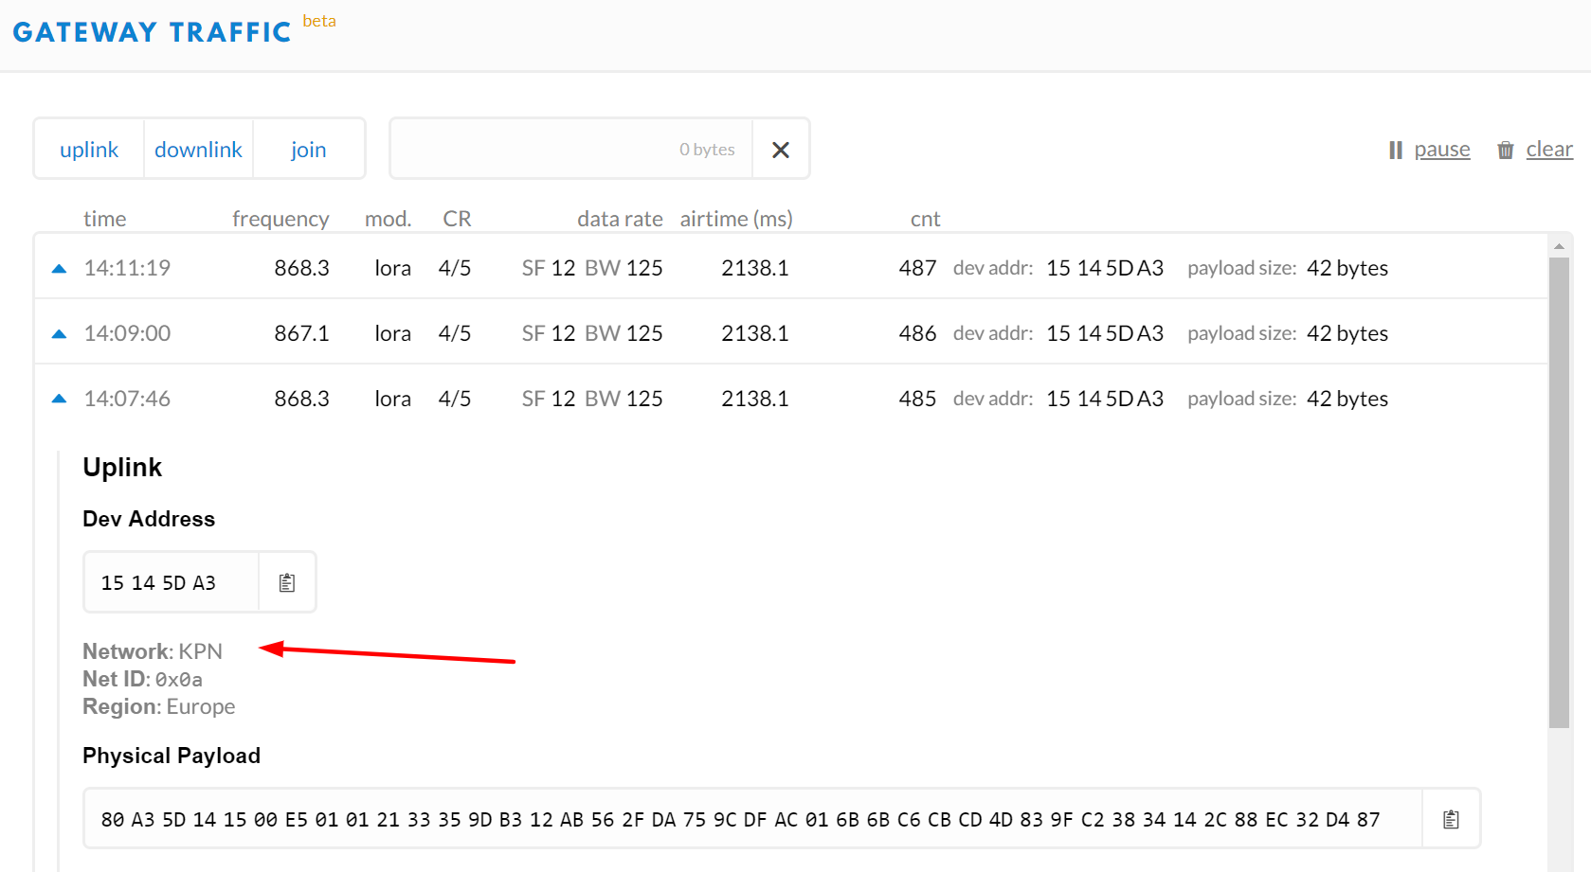Expand the 14:11:19 traffic entry
The image size is (1591, 872).
pyautogui.click(x=60, y=268)
